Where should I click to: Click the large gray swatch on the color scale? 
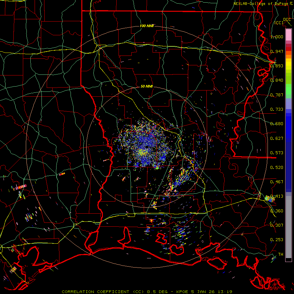point(288,227)
